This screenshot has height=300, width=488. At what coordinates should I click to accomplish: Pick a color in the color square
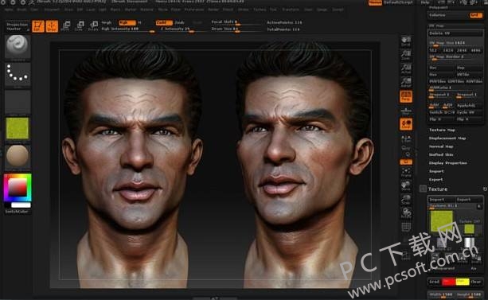tap(18, 188)
